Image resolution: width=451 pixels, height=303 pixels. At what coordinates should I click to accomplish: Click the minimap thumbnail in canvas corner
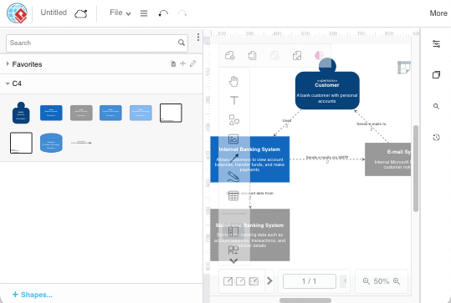coord(404,68)
